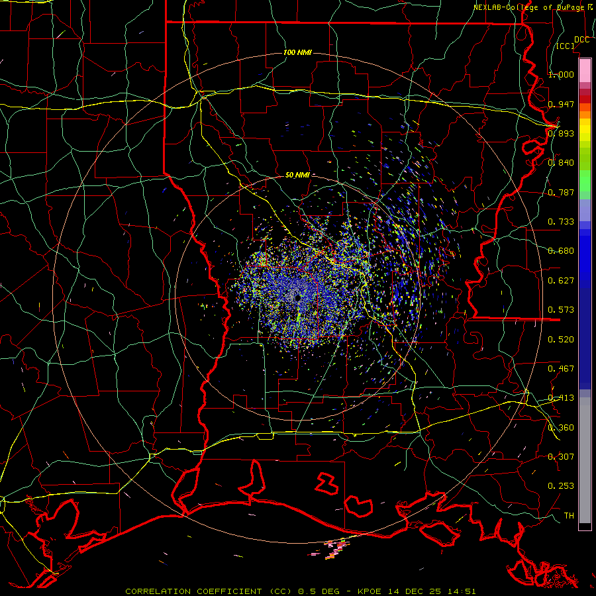Select the 0.680 scale value

point(561,251)
